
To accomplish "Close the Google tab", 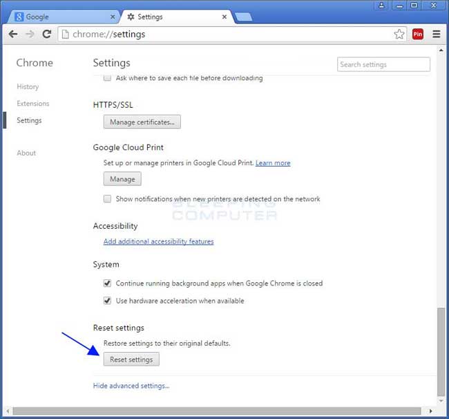I will coord(113,17).
